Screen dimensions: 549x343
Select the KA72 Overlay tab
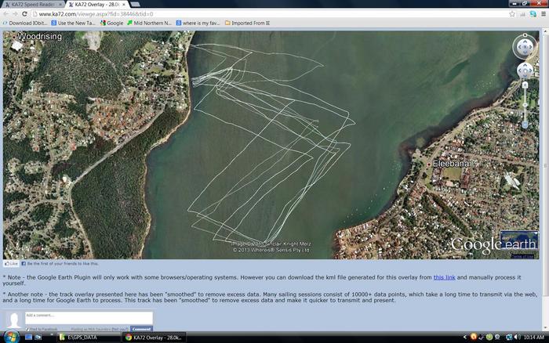click(95, 4)
